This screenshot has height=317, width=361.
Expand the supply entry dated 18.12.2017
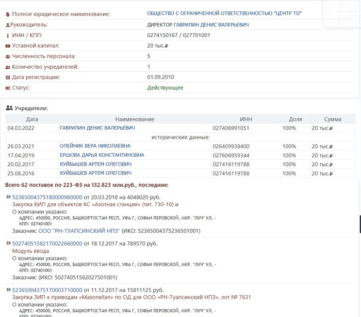[8, 244]
